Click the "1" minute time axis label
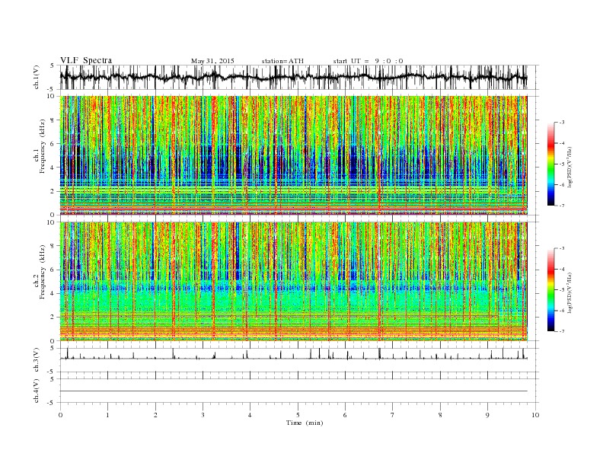The image size is (603, 466). click(x=107, y=415)
